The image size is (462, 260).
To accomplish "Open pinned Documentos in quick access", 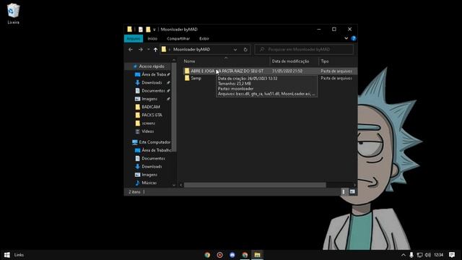I will tap(152, 91).
